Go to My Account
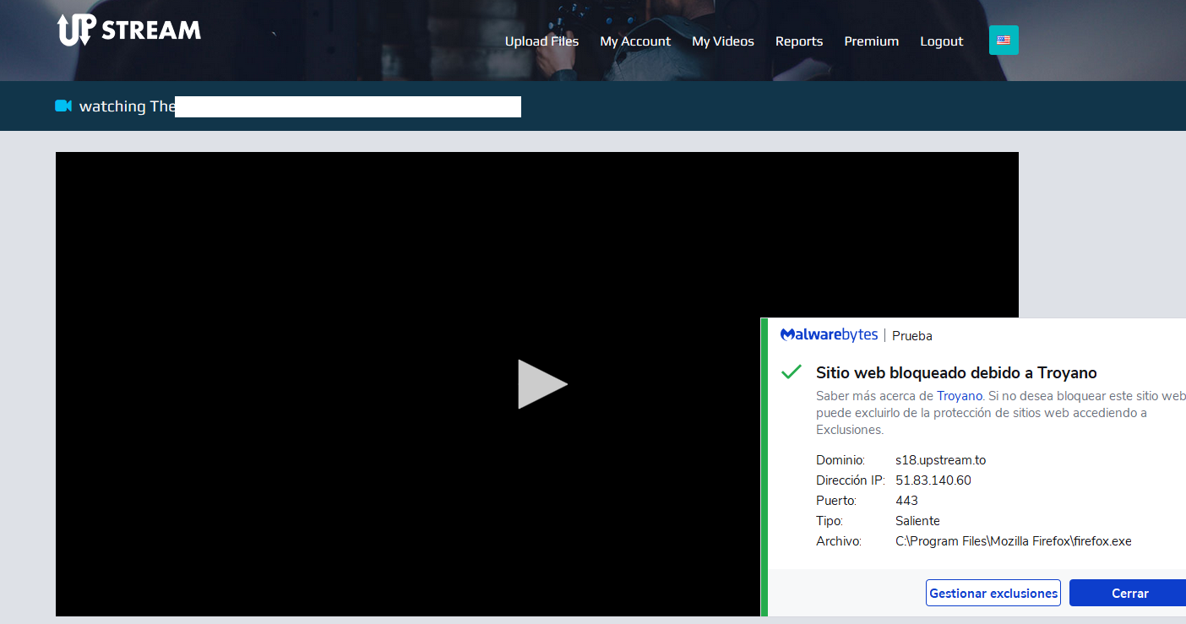 point(635,41)
